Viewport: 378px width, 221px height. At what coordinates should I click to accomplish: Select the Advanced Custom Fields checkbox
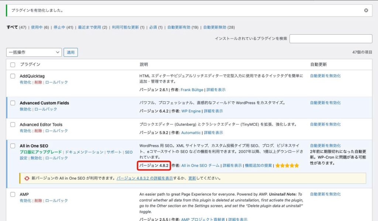point(13,103)
